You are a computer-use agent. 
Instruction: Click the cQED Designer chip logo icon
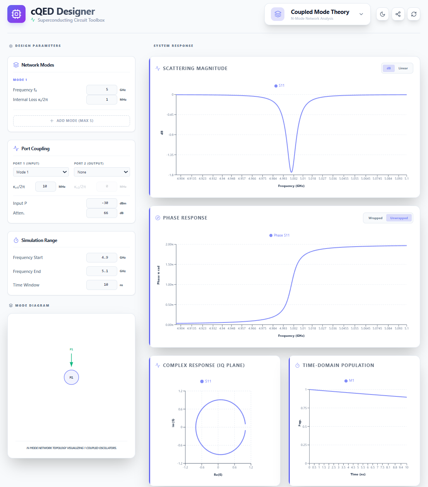click(16, 14)
